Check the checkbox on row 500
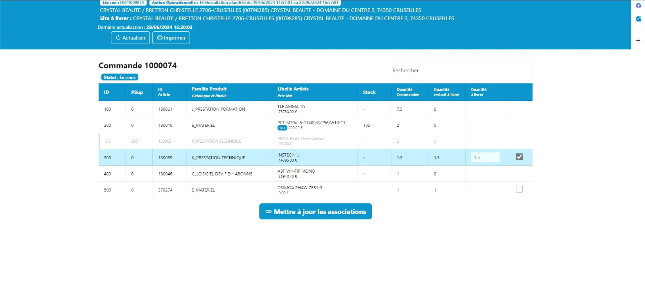The height and width of the screenshot is (296, 645). pyautogui.click(x=519, y=189)
